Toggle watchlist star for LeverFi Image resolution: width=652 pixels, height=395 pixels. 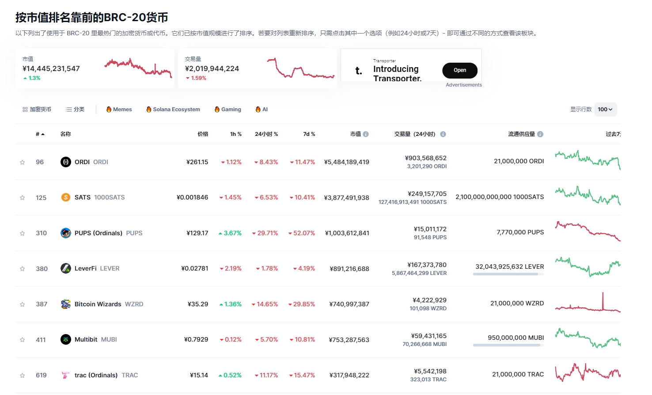[22, 269]
